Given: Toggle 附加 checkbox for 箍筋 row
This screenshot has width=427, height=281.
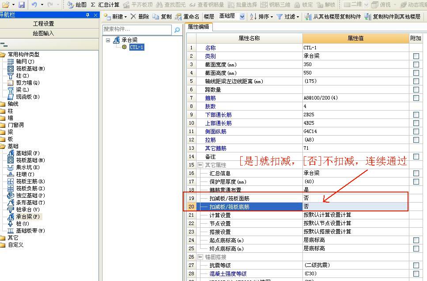Looking at the screenshot, I should pos(416,98).
